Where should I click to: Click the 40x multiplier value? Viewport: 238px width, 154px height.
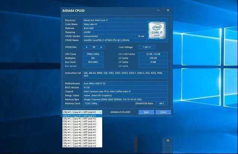click(93, 58)
